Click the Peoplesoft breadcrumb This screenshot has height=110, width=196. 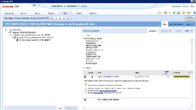(x=72, y=6)
